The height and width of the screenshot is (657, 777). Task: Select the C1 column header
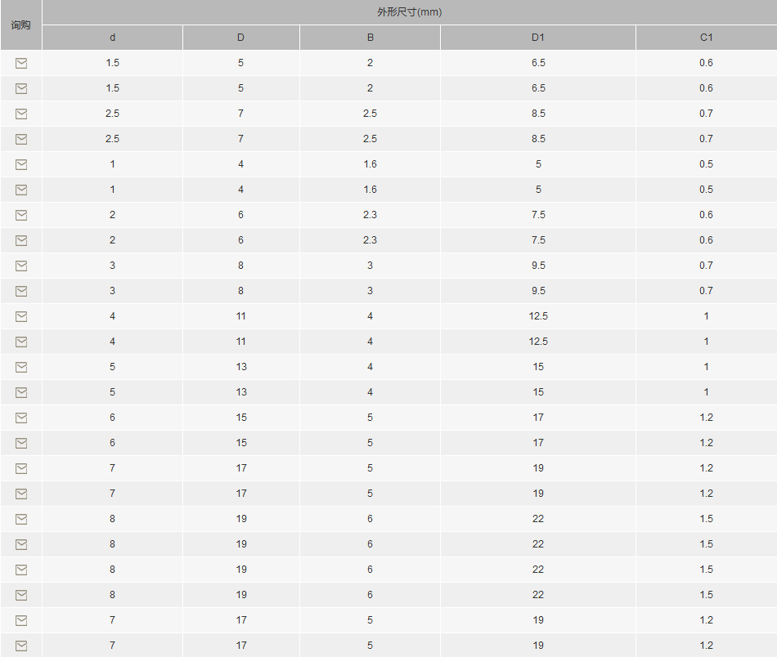706,38
